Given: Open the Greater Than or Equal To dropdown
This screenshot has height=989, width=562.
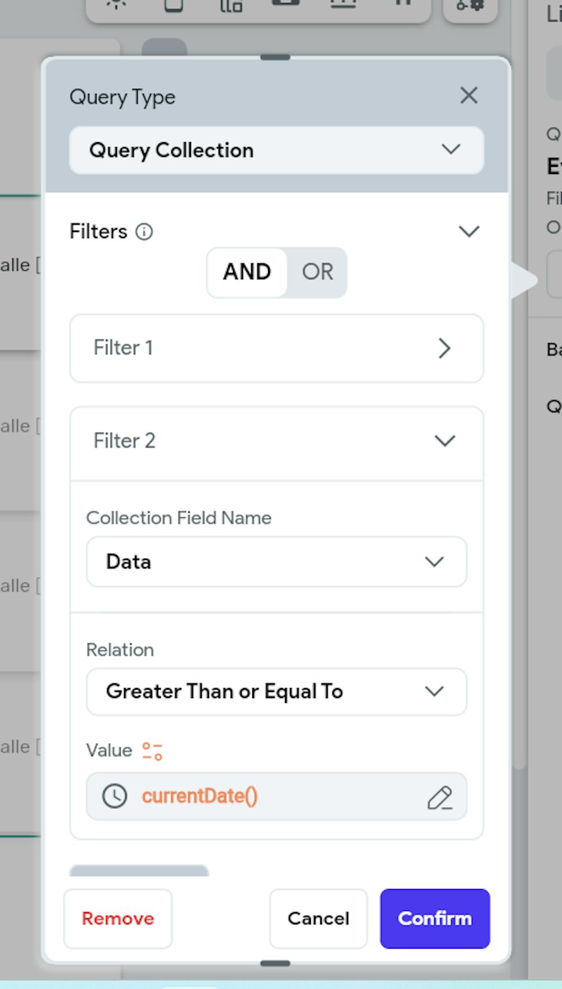Looking at the screenshot, I should tap(276, 691).
